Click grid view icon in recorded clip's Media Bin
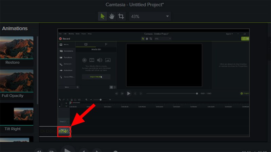 pyautogui.click(x=111, y=87)
